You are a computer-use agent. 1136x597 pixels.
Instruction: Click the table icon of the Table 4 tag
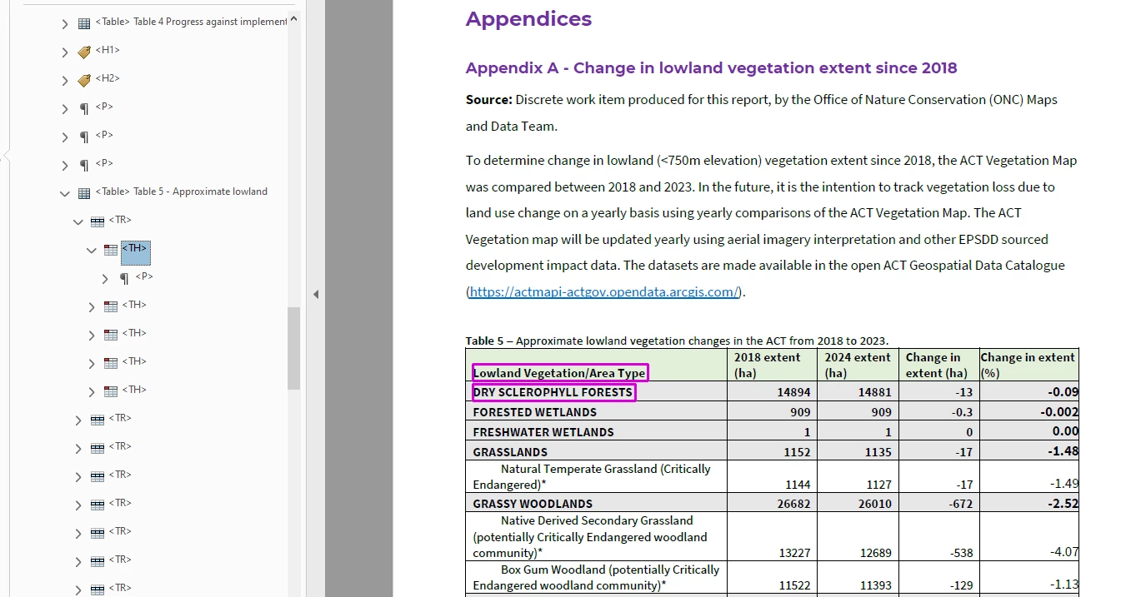click(x=84, y=24)
